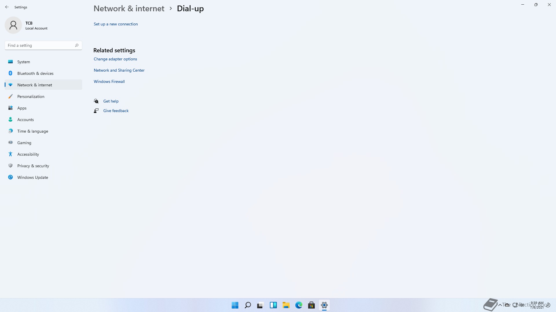Open the clock showing 9:59 AM
Image resolution: width=556 pixels, height=312 pixels.
(x=537, y=305)
